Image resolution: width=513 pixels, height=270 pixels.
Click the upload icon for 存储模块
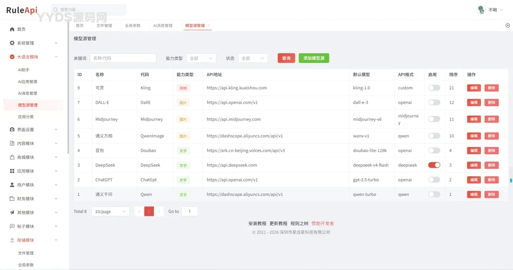[12, 240]
